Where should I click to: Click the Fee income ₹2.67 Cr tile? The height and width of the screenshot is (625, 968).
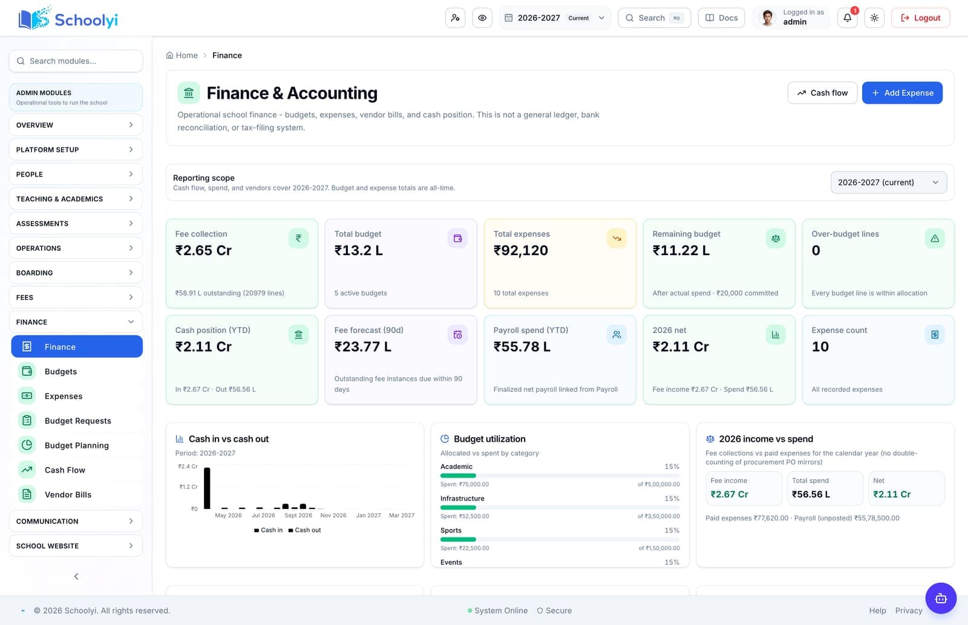click(744, 488)
